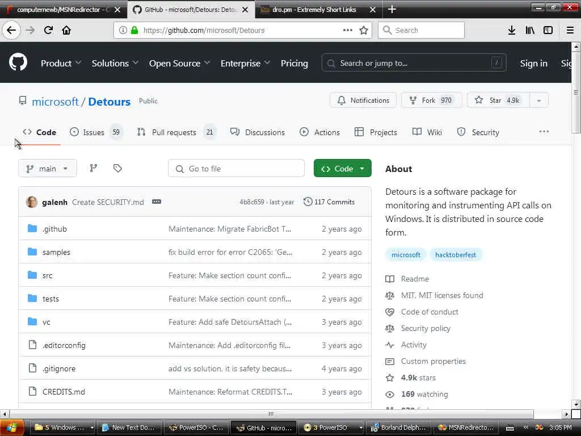
Task: Switch to the Pull requests tab
Action: click(177, 132)
